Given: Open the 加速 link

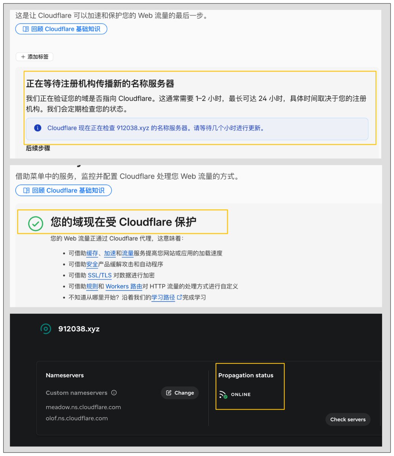Looking at the screenshot, I should tap(110, 253).
